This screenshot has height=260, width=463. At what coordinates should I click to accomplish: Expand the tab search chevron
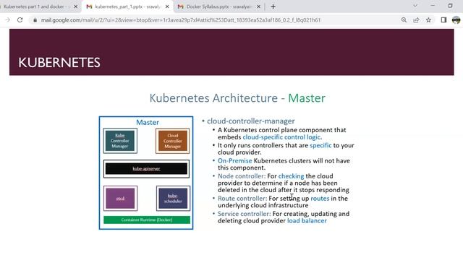(415, 6)
